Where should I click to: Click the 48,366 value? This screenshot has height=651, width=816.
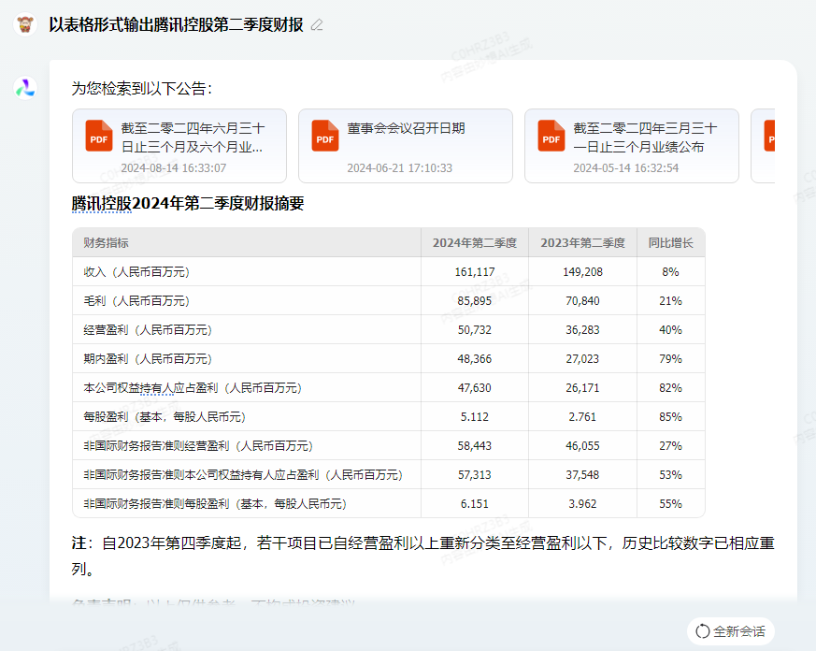(475, 359)
